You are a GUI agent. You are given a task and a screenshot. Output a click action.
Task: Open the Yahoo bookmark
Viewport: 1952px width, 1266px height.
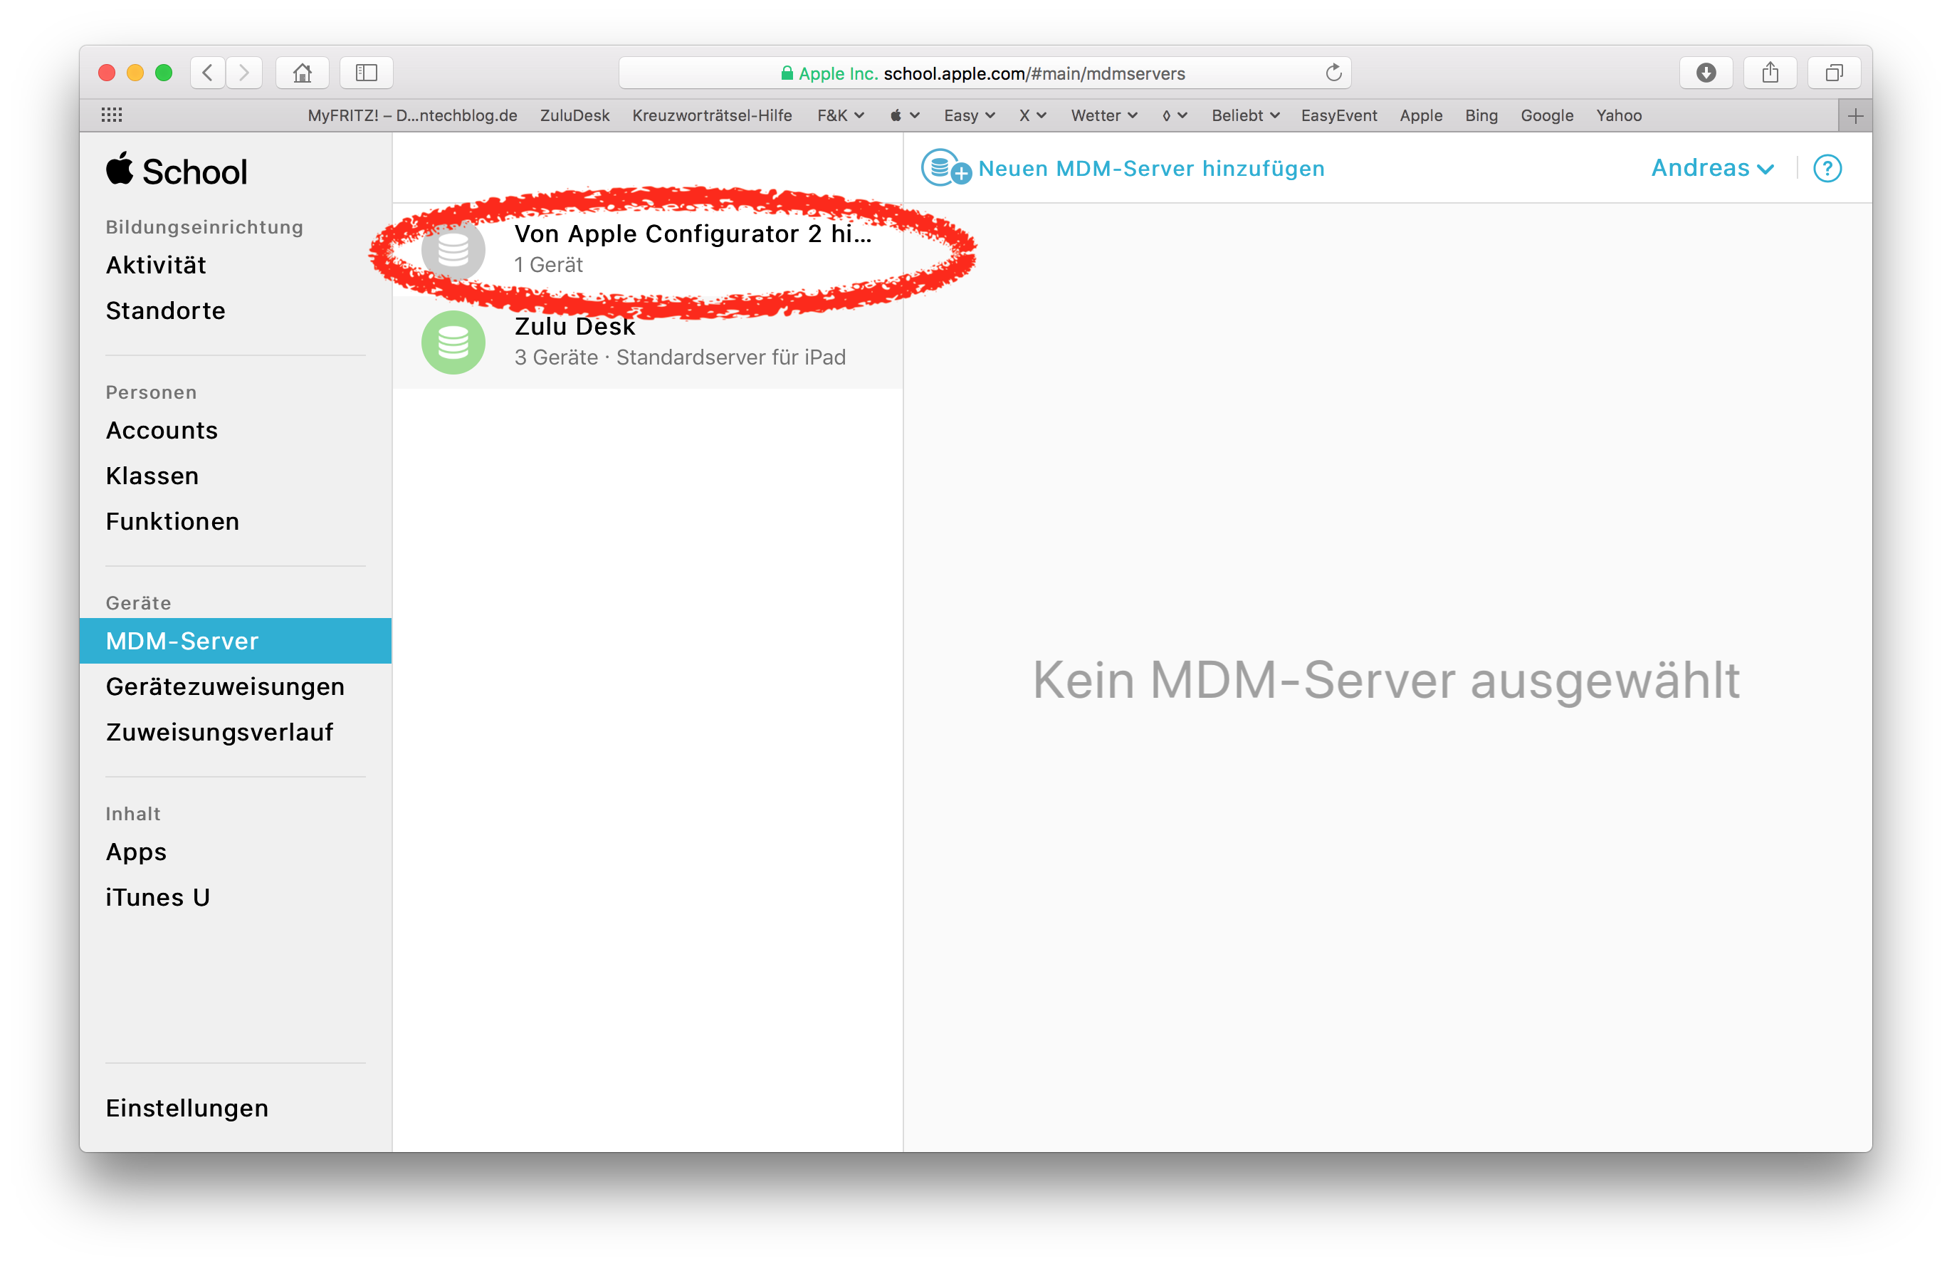tap(1618, 115)
